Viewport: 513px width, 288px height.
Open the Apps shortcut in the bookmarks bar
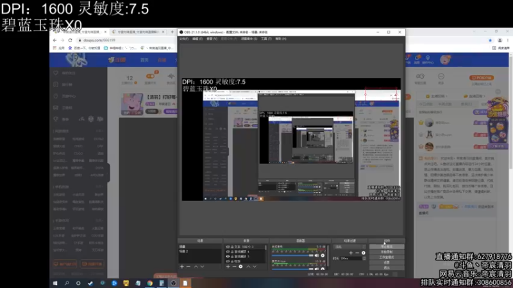(x=59, y=48)
